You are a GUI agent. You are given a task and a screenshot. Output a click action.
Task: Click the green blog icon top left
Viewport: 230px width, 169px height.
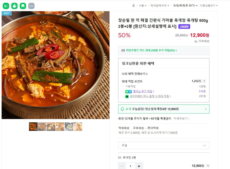pos(6,6)
